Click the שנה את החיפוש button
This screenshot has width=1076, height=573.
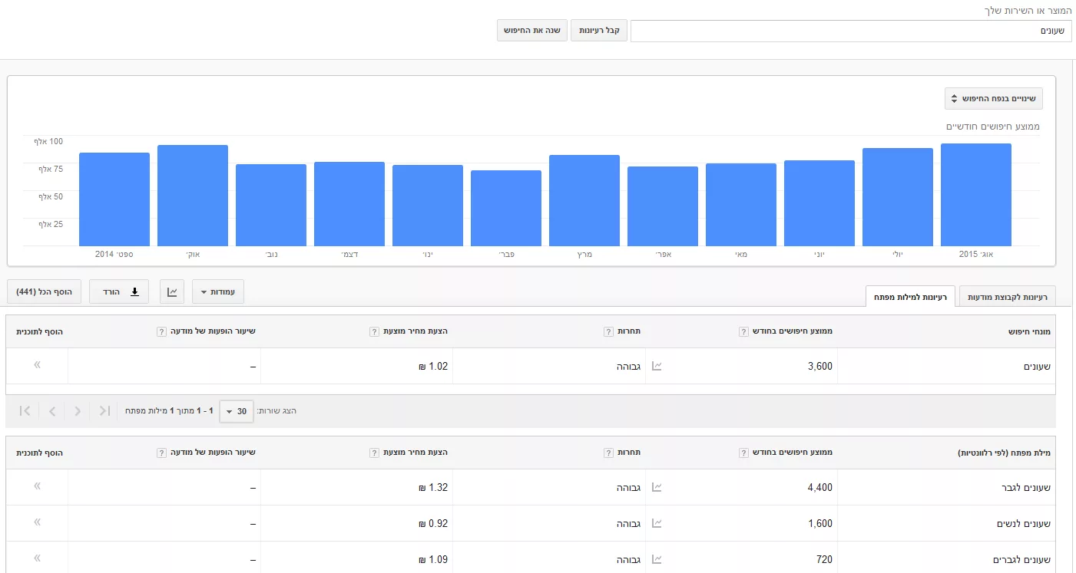click(x=531, y=31)
